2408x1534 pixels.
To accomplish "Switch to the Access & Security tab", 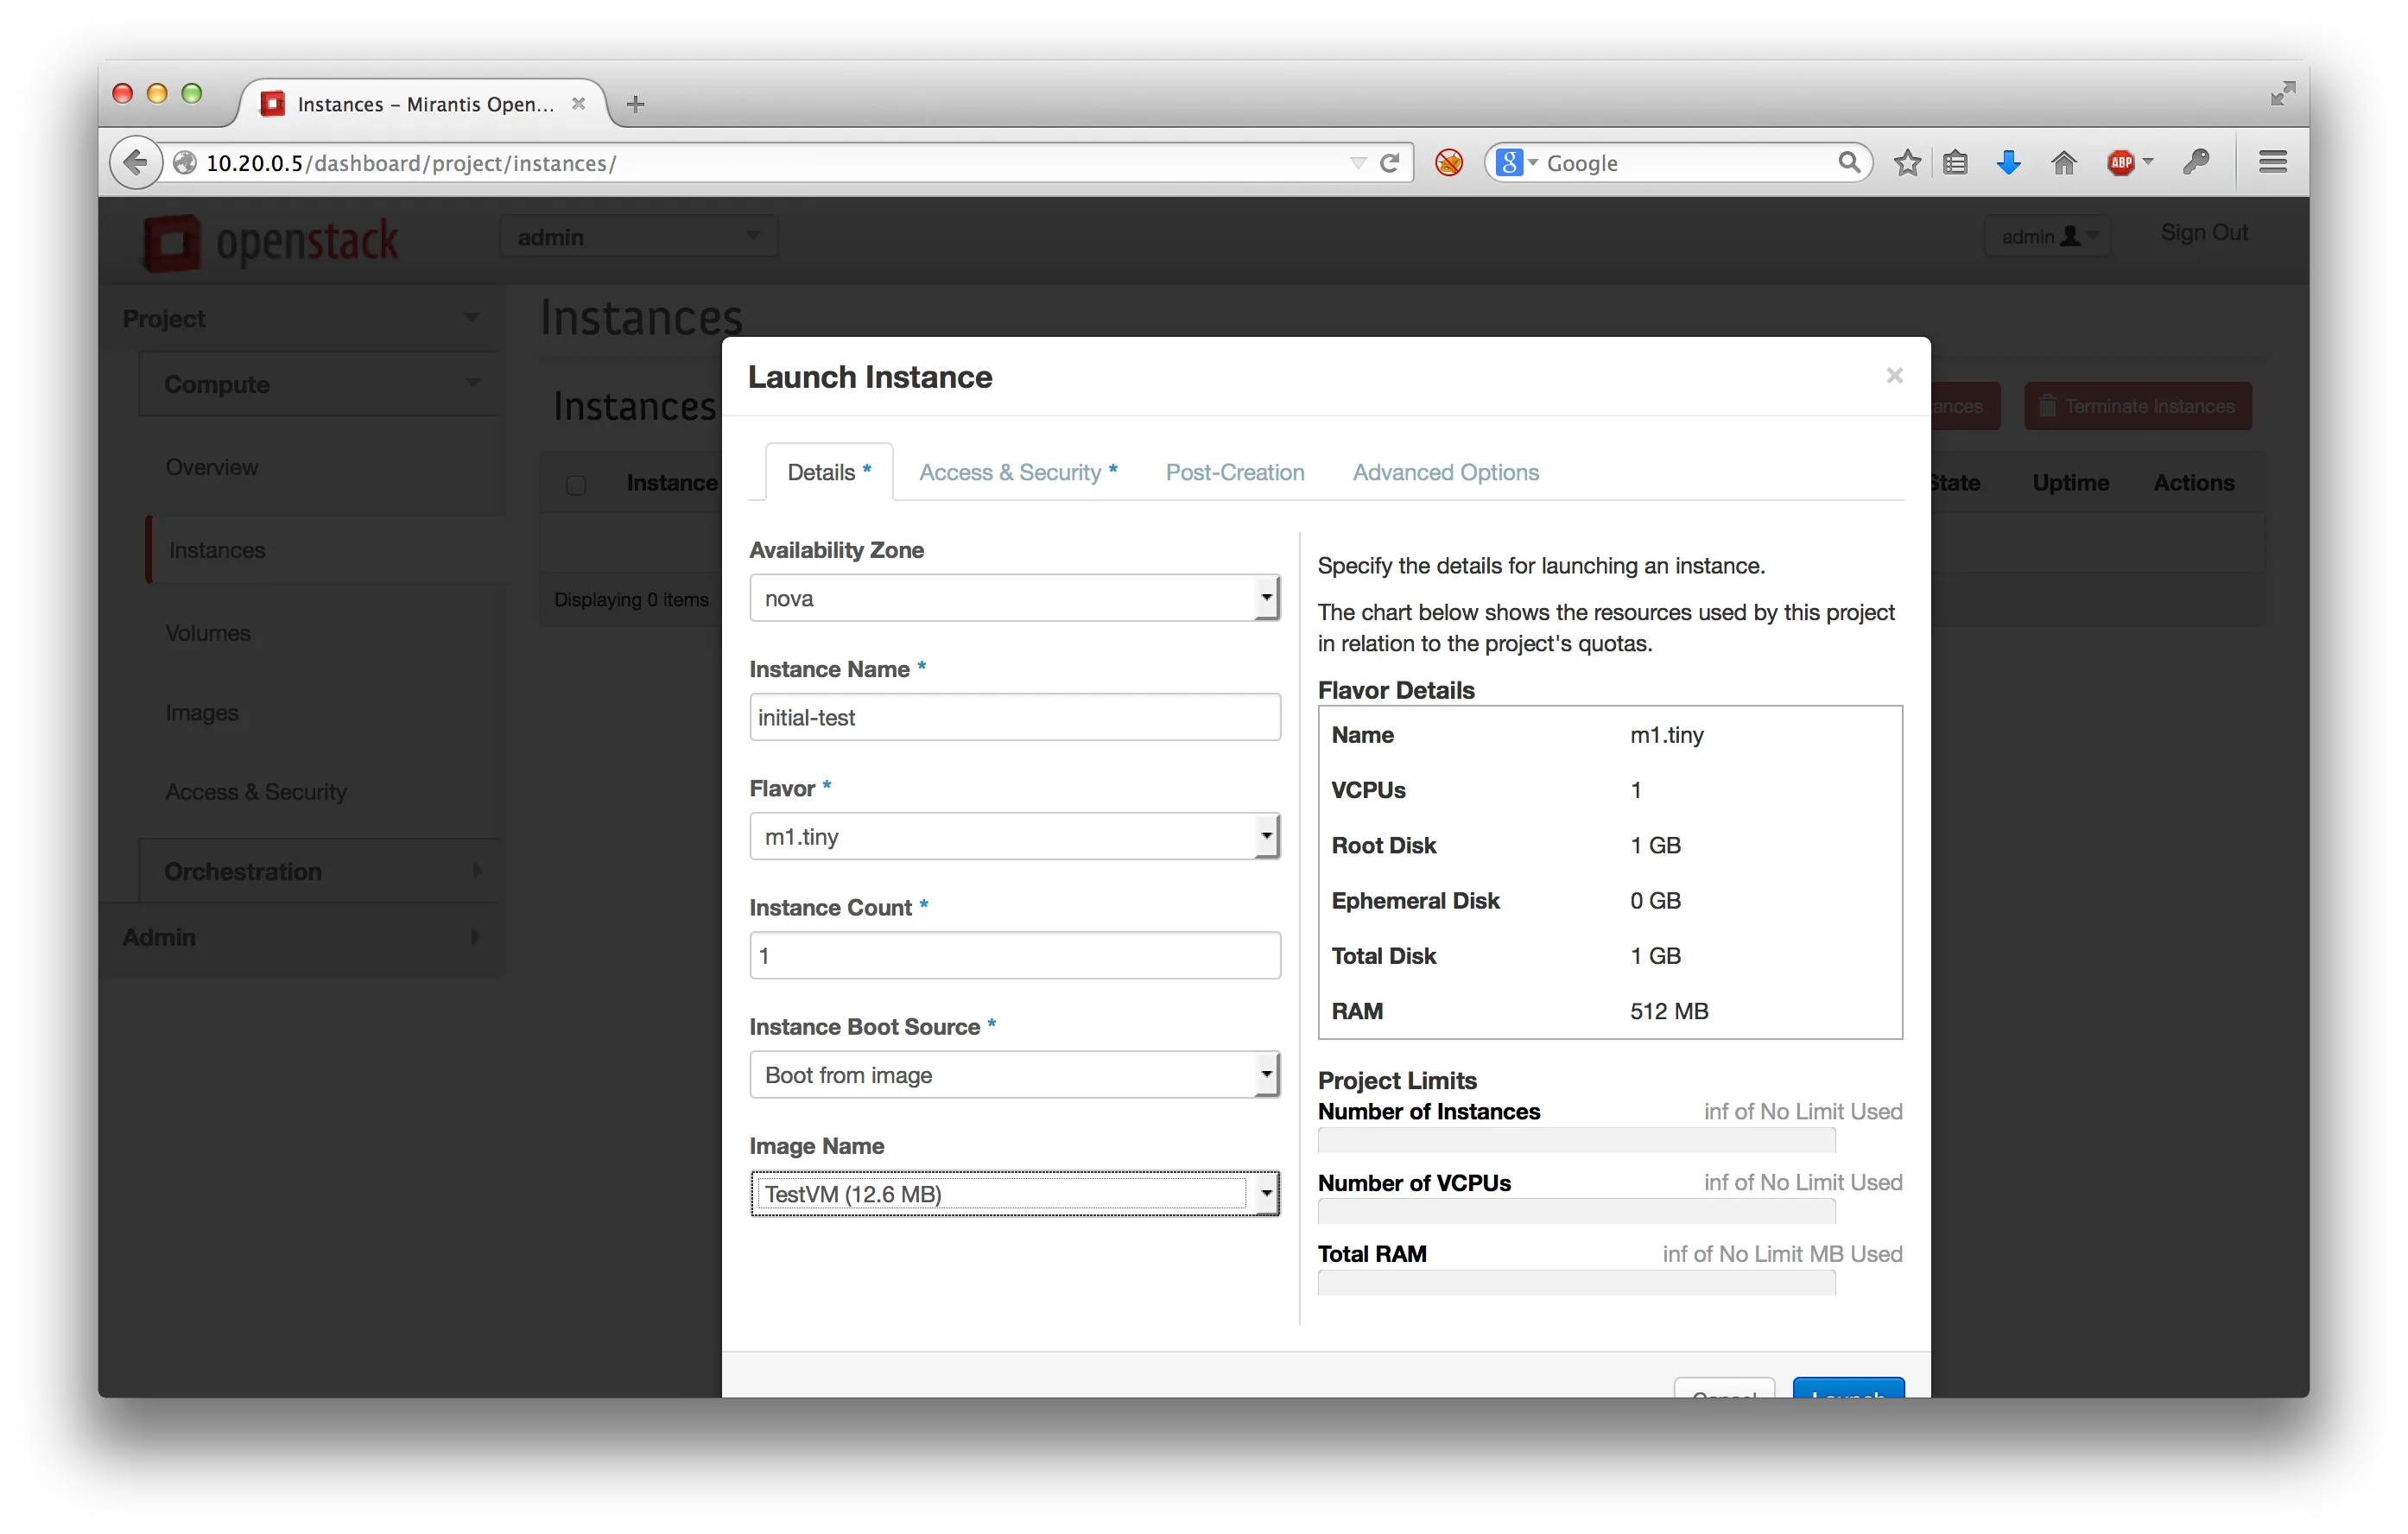I will [1018, 472].
